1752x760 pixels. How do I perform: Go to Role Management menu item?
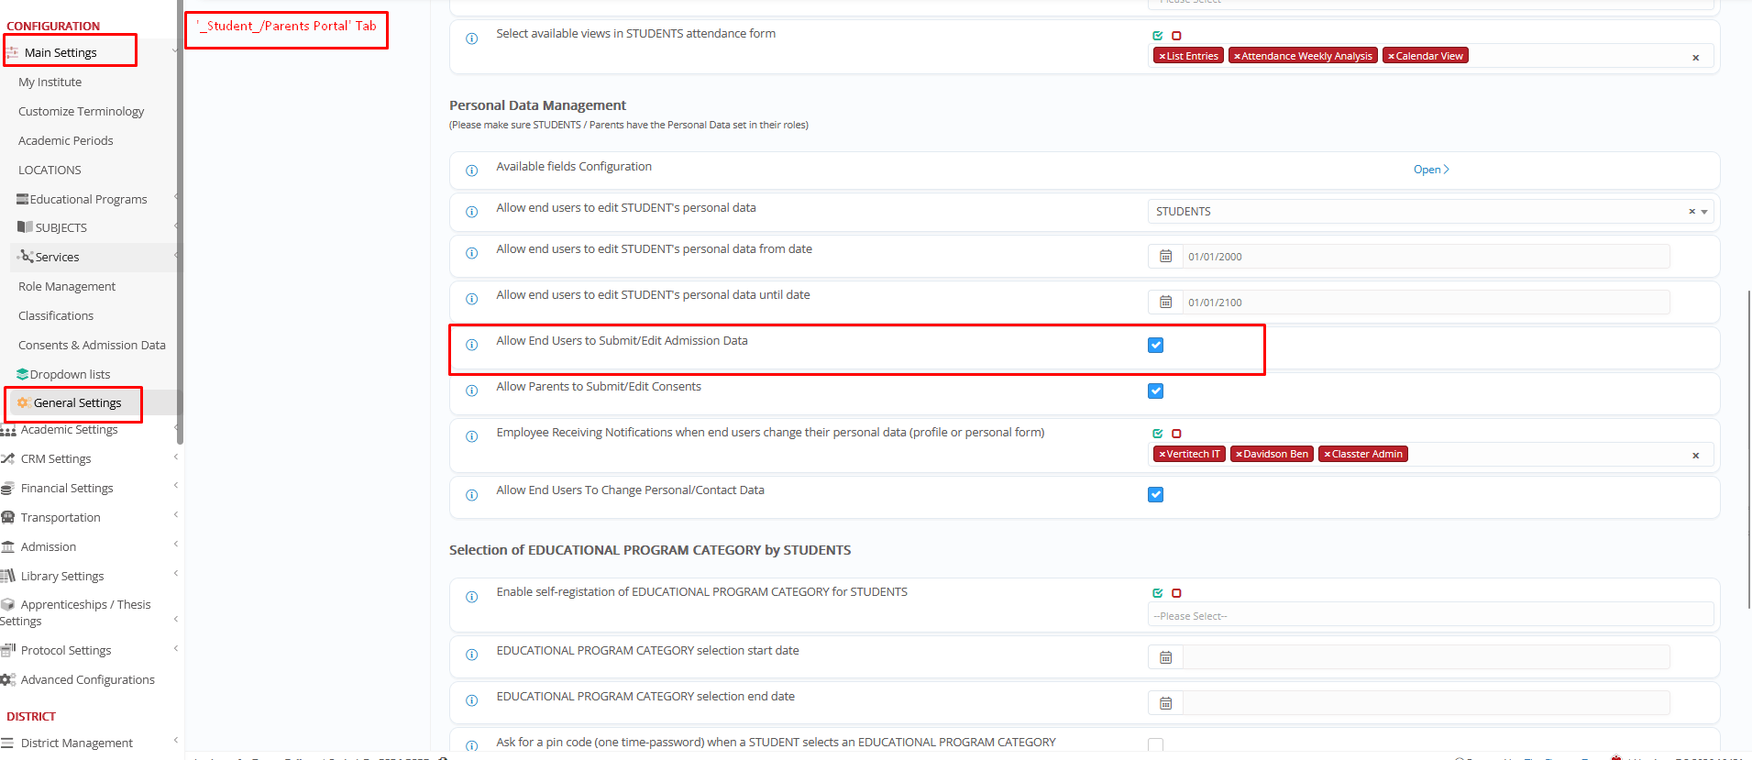click(67, 287)
